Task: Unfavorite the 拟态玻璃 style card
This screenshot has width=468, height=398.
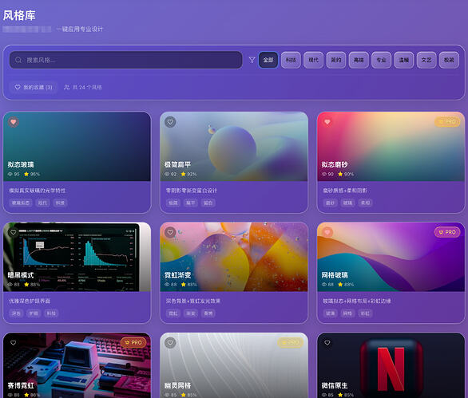Action: pyautogui.click(x=13, y=122)
